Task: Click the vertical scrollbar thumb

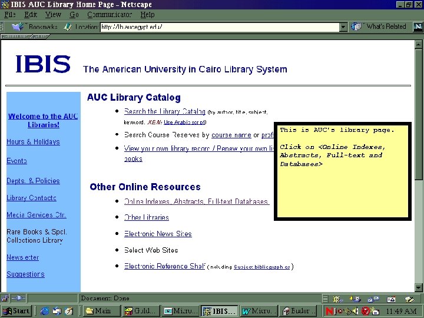Action: pos(419,114)
